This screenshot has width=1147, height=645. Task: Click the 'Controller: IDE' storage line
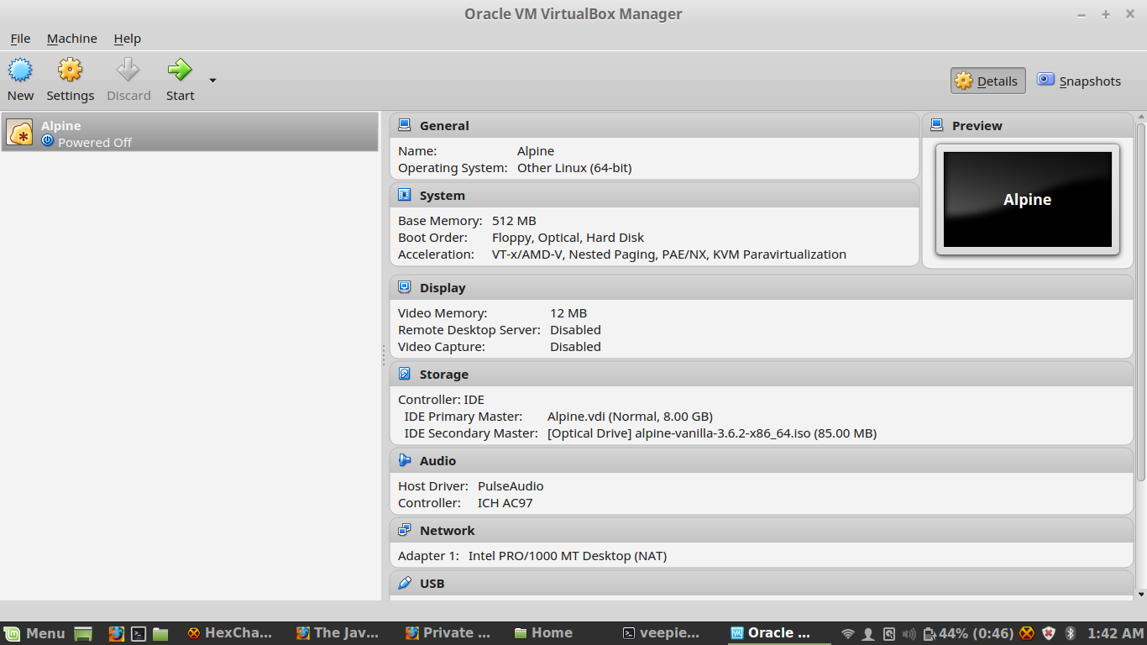coord(442,400)
